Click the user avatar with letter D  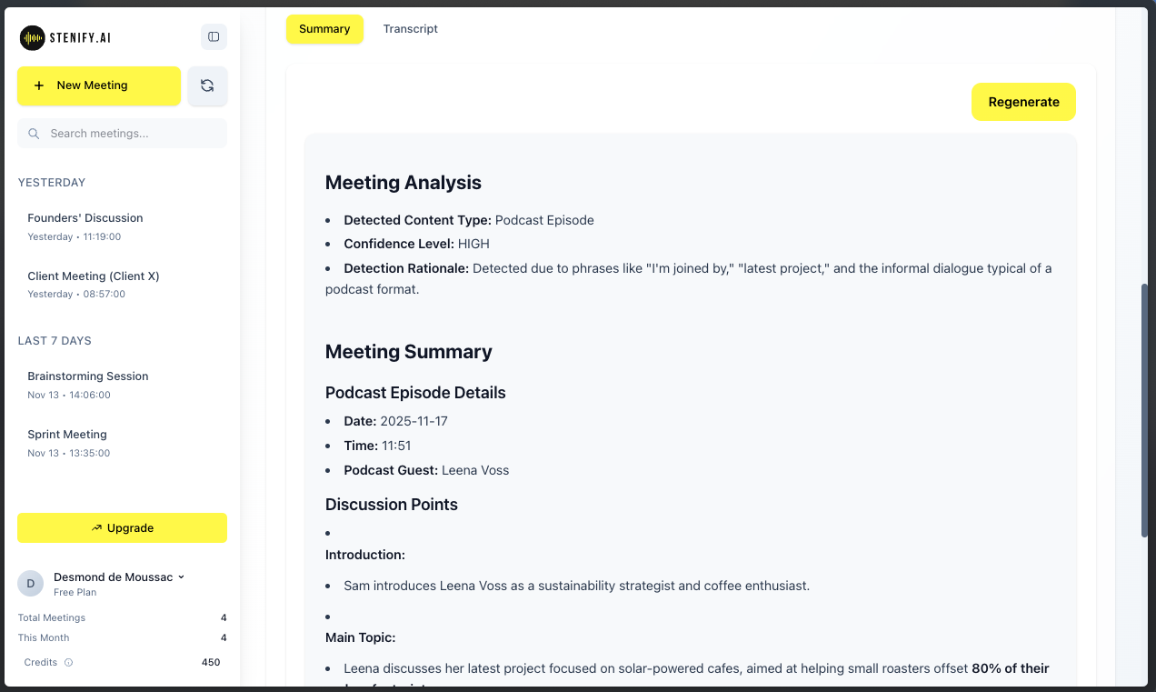coord(30,583)
